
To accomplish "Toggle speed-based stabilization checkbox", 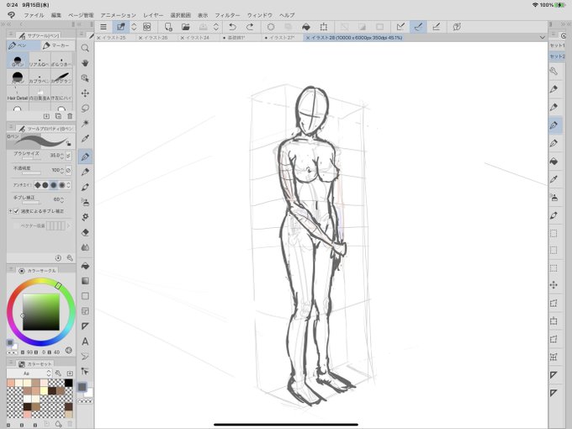I will click(17, 211).
